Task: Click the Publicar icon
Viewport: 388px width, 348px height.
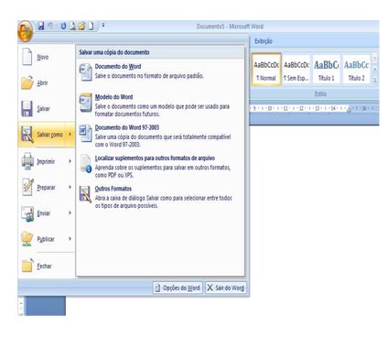Action: [27, 239]
